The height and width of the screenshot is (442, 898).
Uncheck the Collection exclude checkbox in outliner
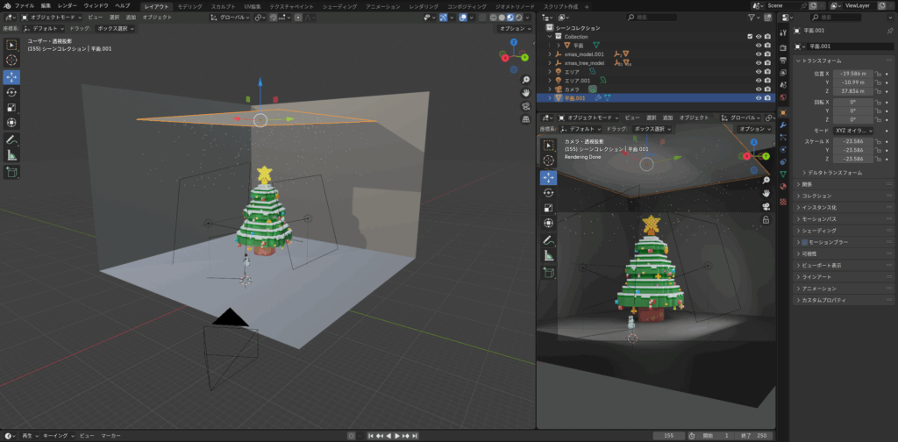pos(749,37)
